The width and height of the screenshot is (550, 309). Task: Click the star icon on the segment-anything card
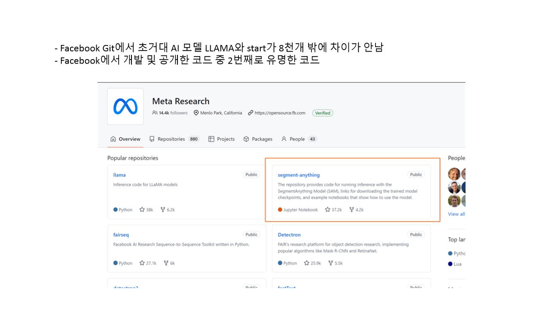click(327, 210)
